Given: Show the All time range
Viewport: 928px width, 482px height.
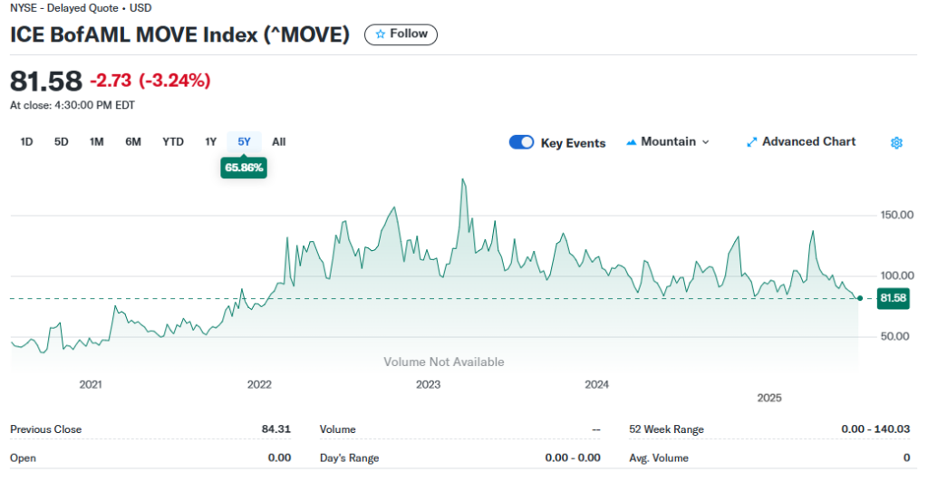Looking at the screenshot, I should point(279,142).
